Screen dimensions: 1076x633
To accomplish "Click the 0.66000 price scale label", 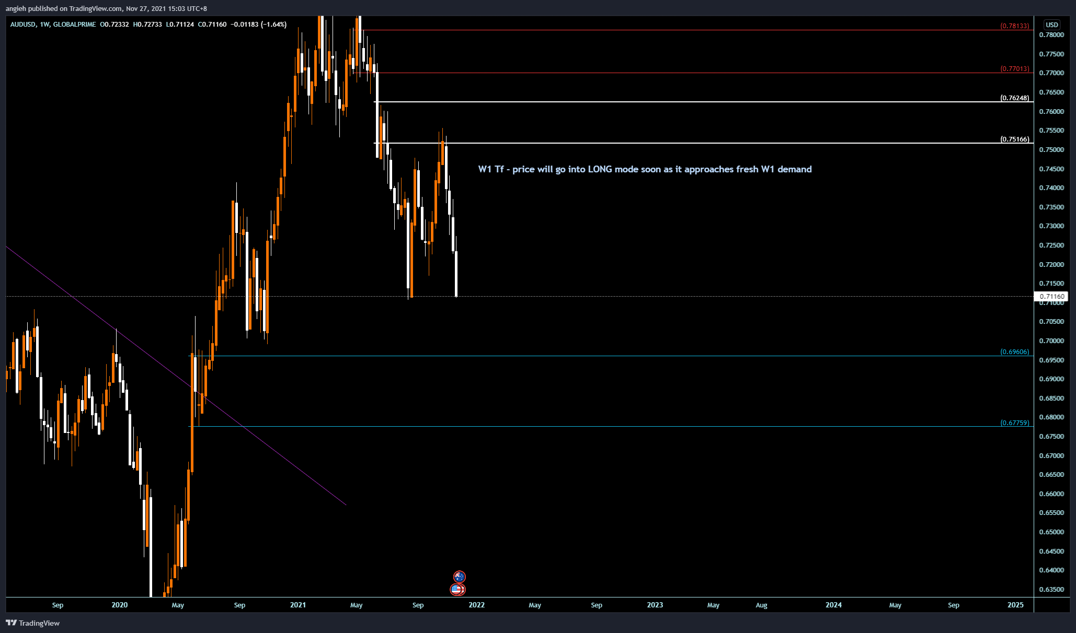I will coord(1051,494).
